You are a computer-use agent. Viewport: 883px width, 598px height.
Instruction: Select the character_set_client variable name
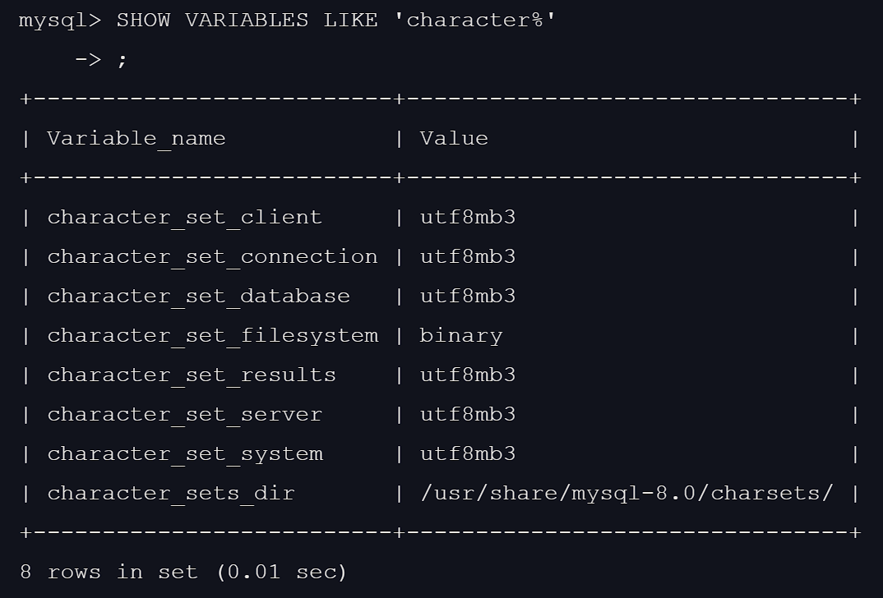point(184,218)
